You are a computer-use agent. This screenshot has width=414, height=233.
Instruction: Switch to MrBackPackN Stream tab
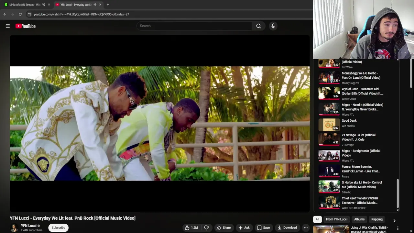[x=25, y=5]
